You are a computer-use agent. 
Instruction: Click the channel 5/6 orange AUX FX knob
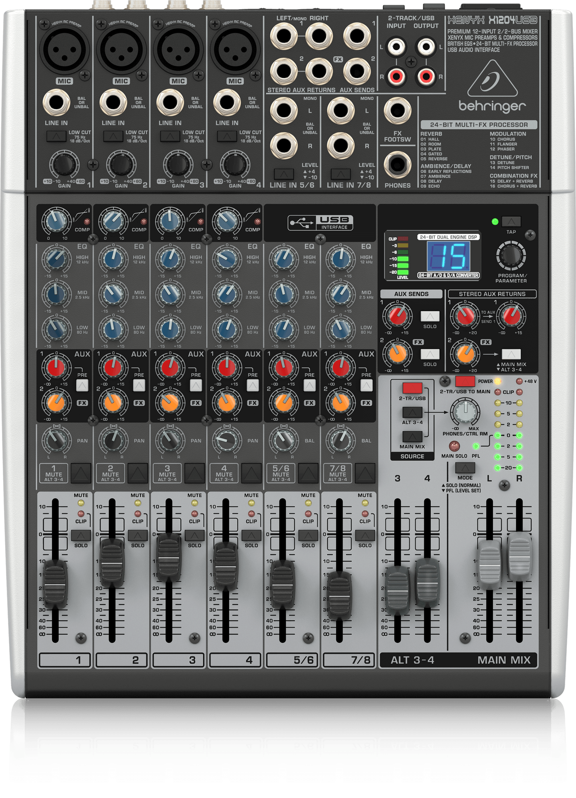coord(284,402)
